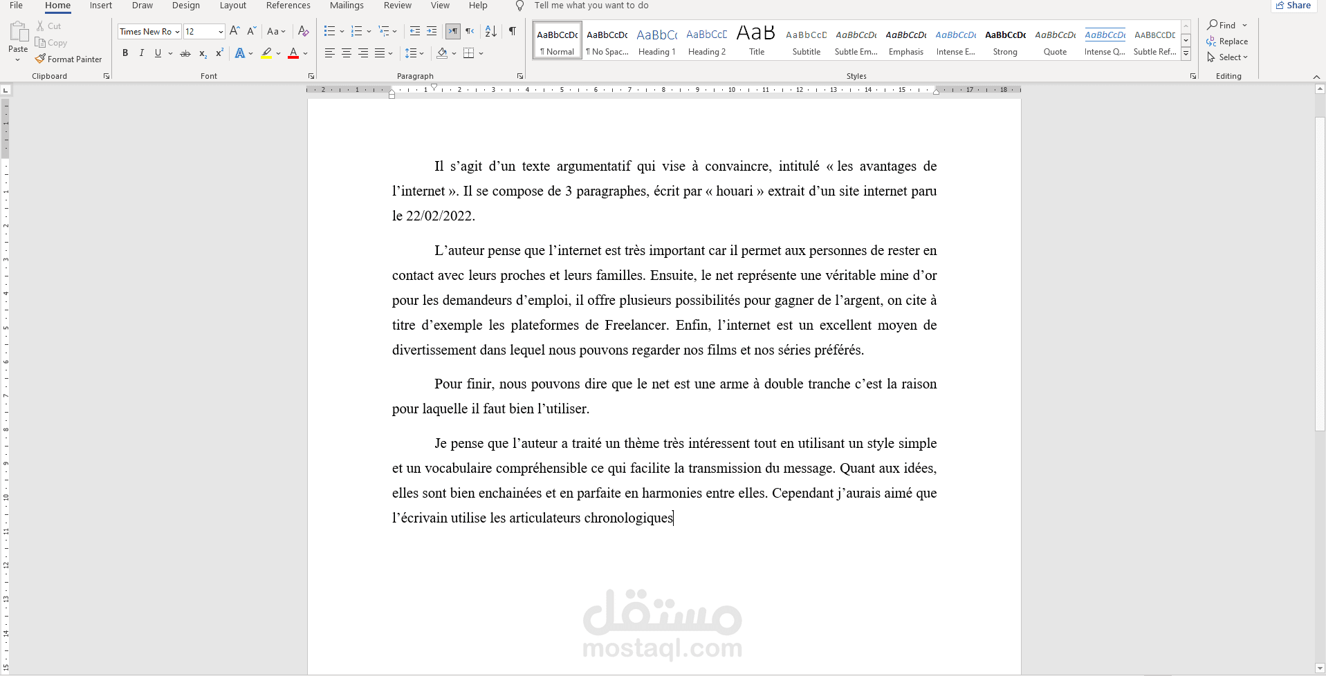Apply the No Spacing style
Screen dimensions: 1326x676
(607, 41)
